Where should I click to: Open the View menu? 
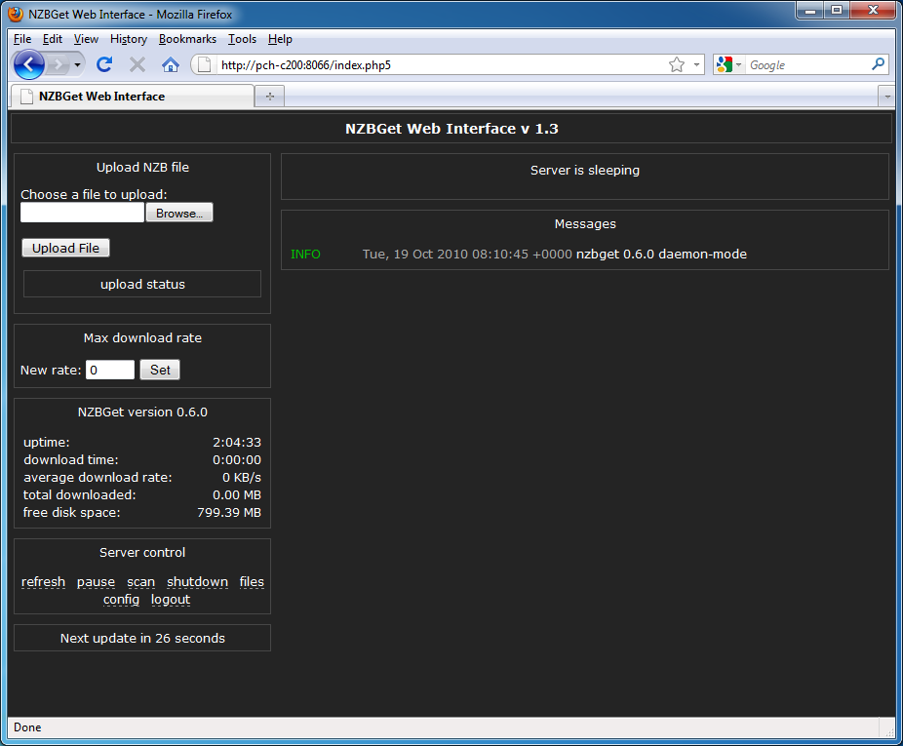point(86,39)
